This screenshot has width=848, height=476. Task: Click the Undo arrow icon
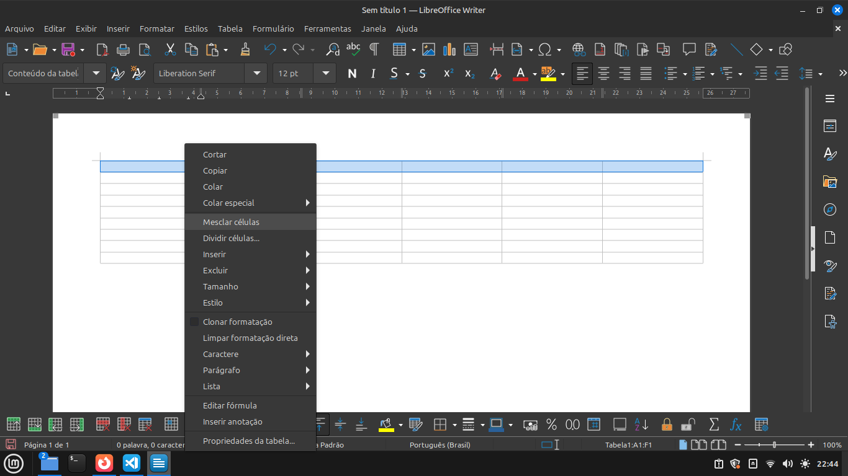tap(270, 50)
